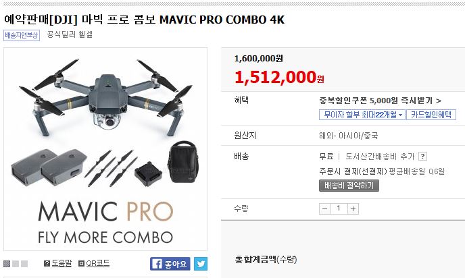Click the question mark icon beside 도서산간배송비 추가
The image size is (465, 278).
click(422, 157)
